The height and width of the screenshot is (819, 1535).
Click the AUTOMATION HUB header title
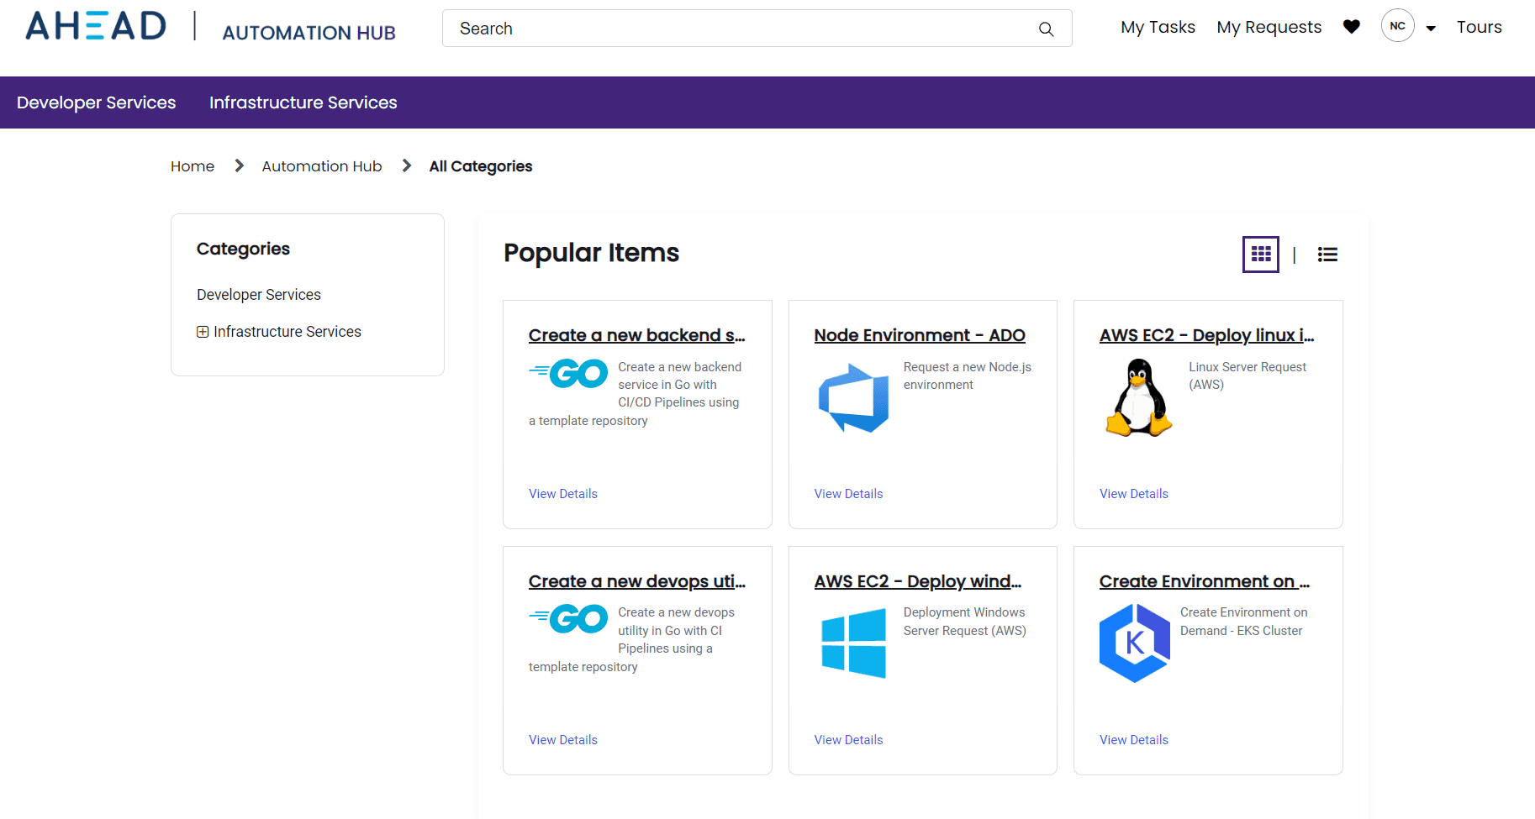tap(309, 33)
